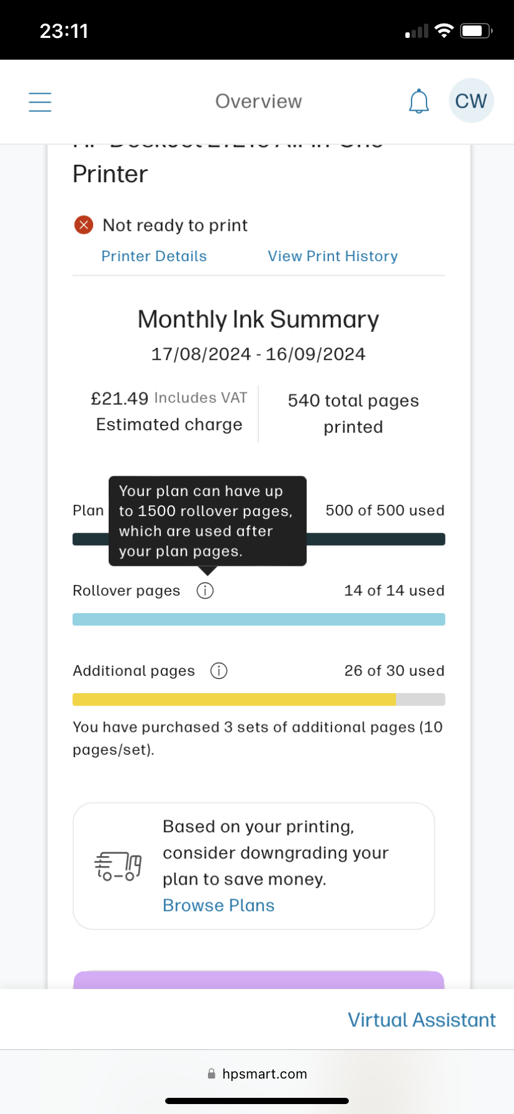Open the hamburger navigation menu

(40, 102)
